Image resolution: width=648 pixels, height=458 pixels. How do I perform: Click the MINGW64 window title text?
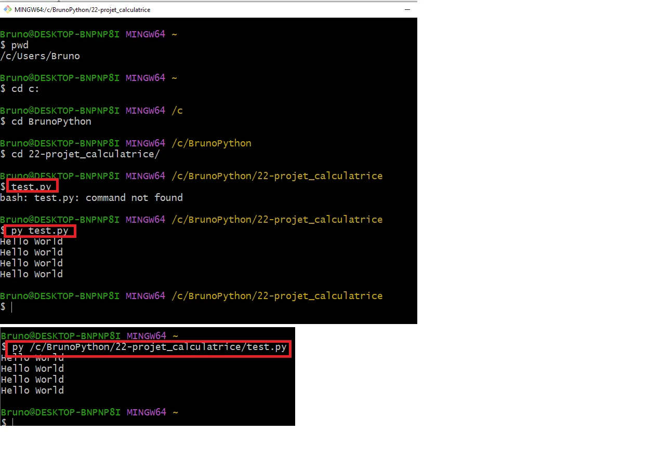coord(82,9)
